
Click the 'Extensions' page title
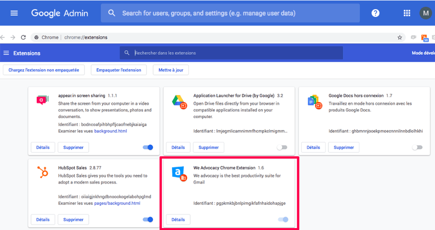tap(27, 53)
